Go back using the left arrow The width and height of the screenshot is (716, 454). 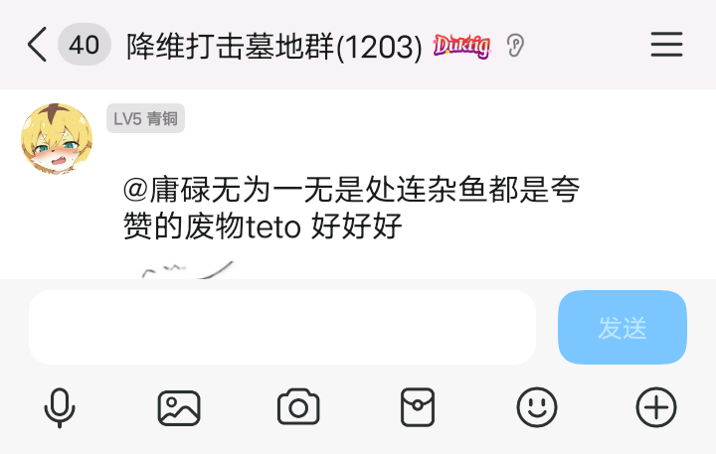tap(37, 45)
